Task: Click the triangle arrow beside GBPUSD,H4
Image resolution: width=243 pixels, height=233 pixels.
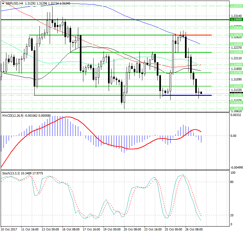Action: point(3,3)
